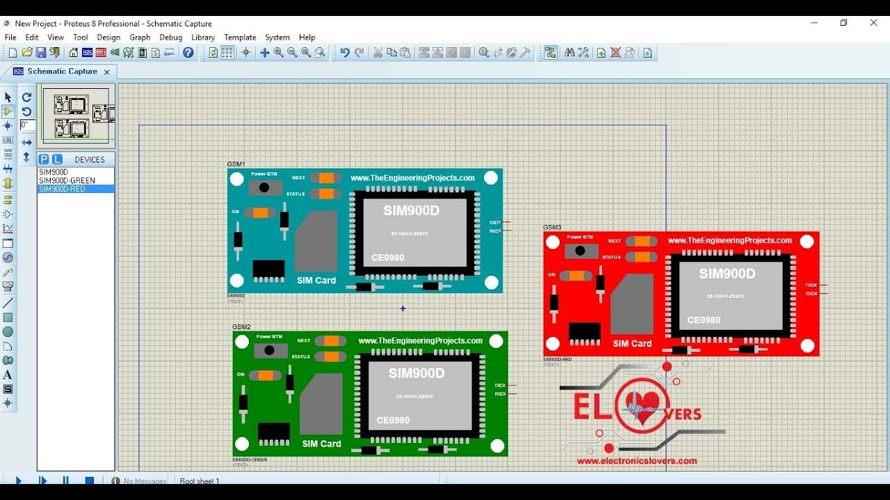Select the Junction Dot mode tool
Viewport: 890px width, 500px height.
(x=8, y=126)
